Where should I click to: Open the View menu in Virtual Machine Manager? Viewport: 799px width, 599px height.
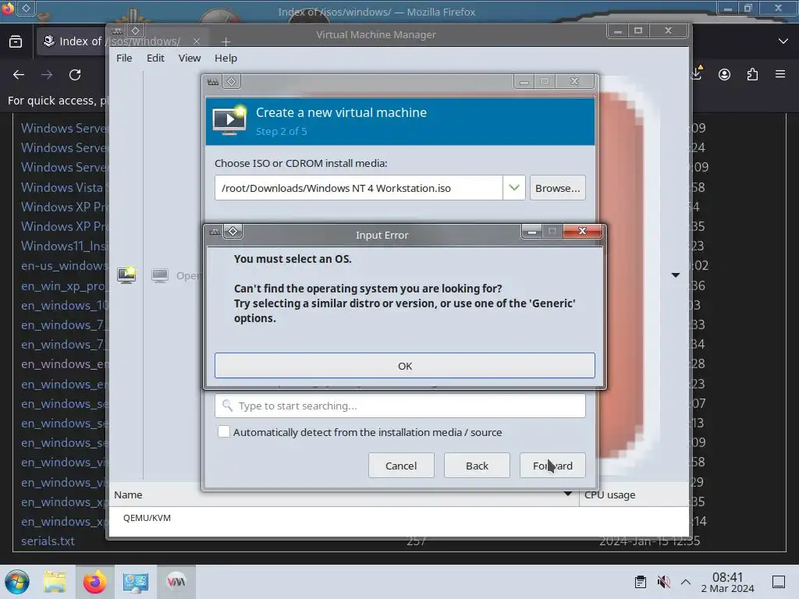coord(189,58)
